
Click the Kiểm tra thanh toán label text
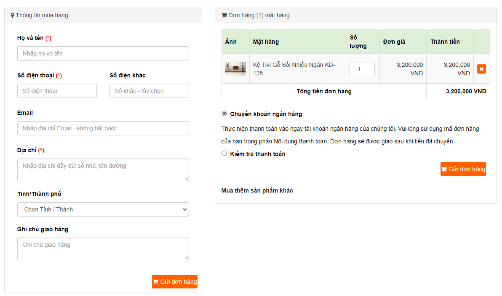(x=258, y=154)
